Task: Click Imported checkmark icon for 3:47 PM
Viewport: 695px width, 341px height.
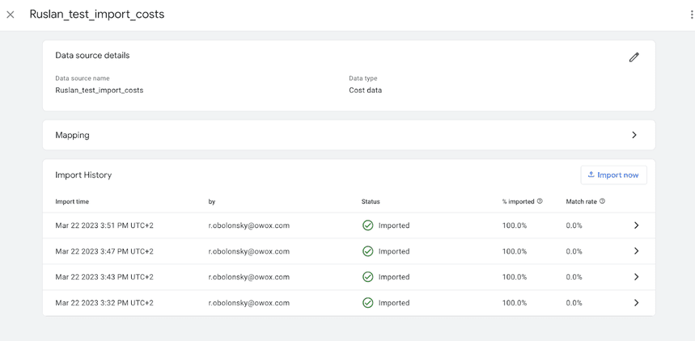Action: 368,251
